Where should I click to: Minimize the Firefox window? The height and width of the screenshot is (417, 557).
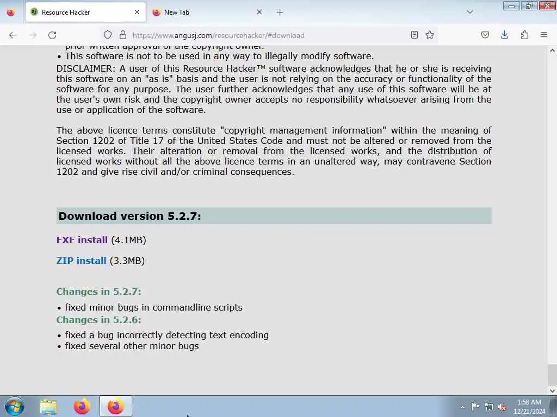511,6
